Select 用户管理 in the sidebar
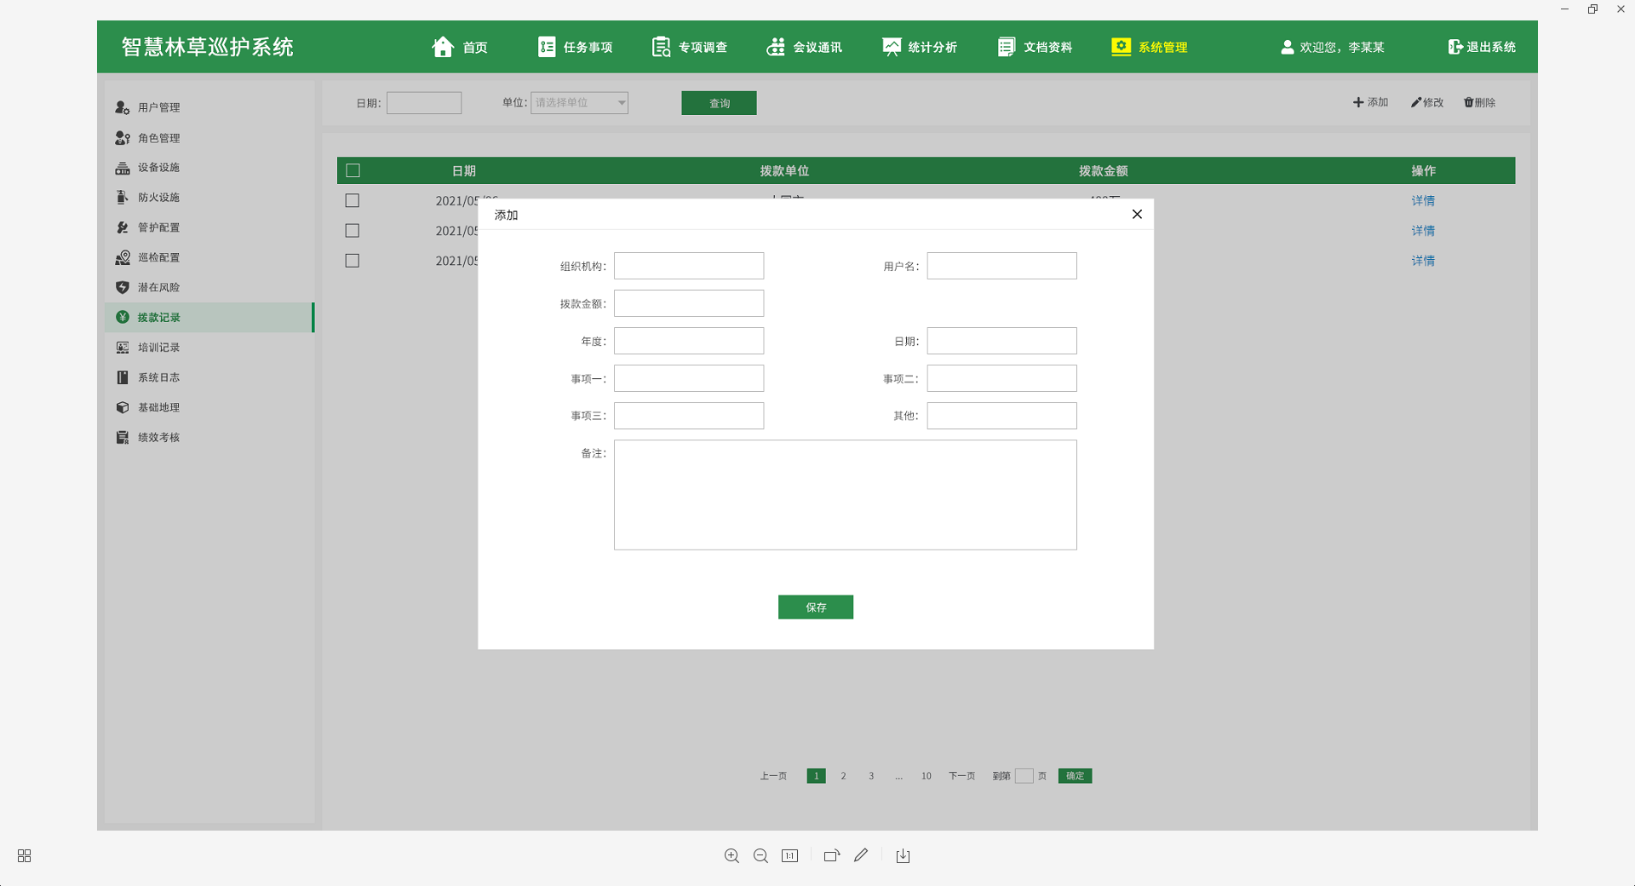Viewport: 1635px width, 886px height. click(159, 107)
